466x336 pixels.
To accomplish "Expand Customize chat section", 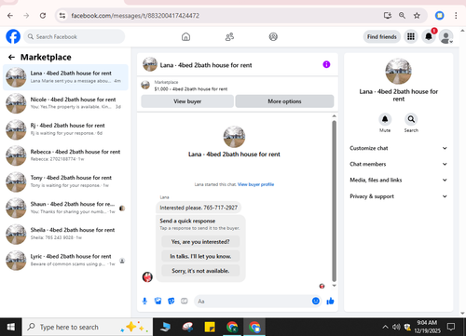I will tap(398, 148).
